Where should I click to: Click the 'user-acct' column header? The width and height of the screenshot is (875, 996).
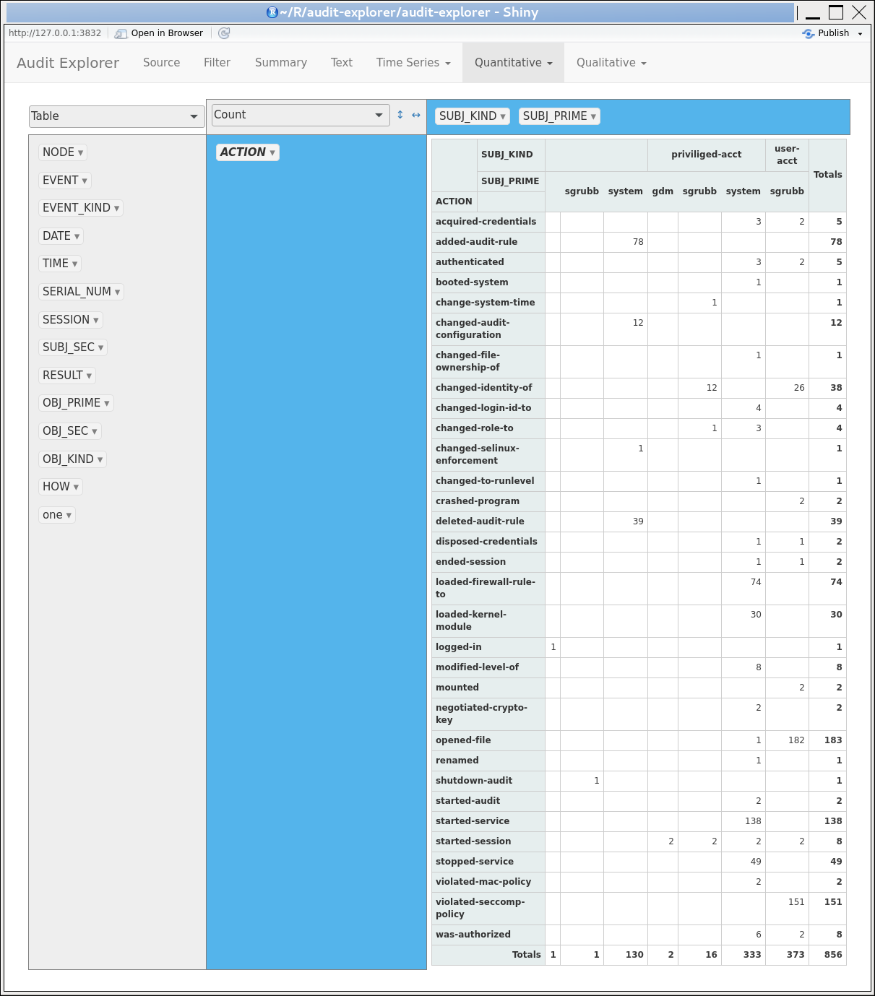(787, 155)
